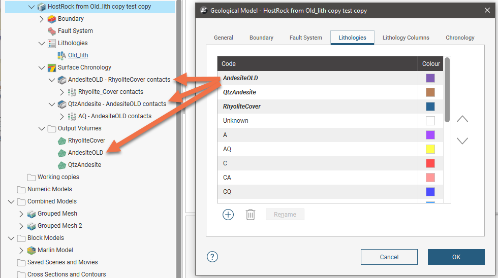Click the purple AndesiteOLD colour swatch
This screenshot has width=498, height=278.
[430, 78]
